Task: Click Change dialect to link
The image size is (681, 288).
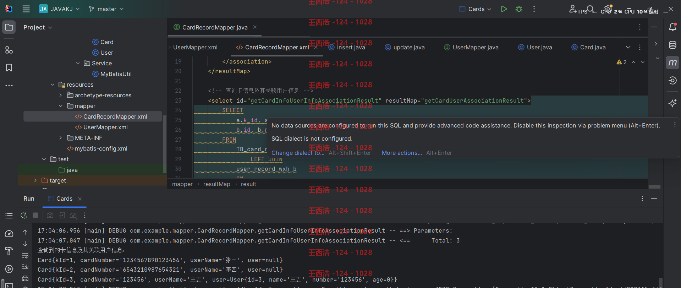Action: [x=298, y=153]
